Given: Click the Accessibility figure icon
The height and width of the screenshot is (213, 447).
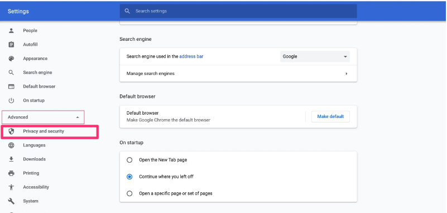Looking at the screenshot, I should [11, 187].
